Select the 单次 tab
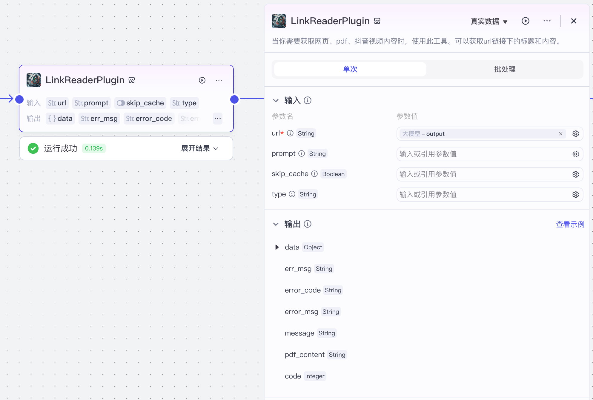 (x=350, y=69)
